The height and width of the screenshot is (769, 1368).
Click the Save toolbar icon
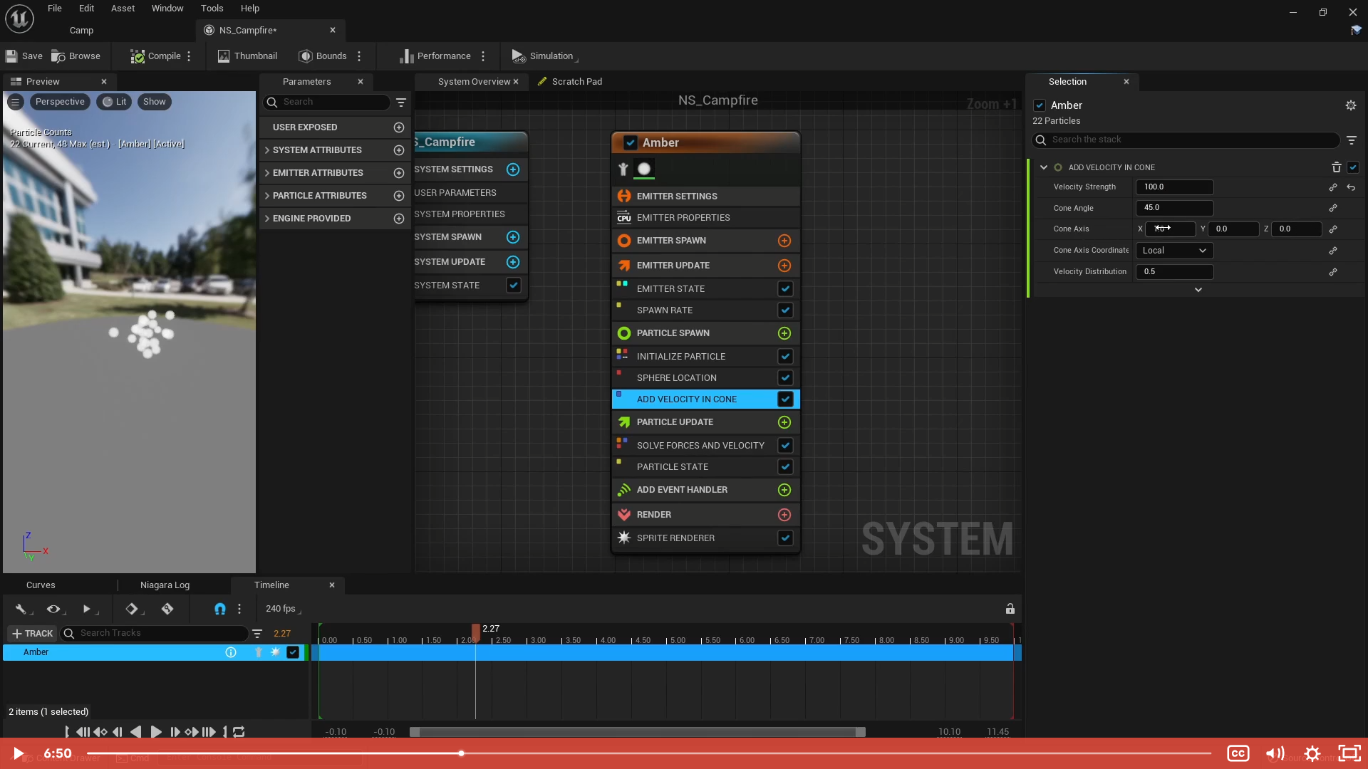12,56
